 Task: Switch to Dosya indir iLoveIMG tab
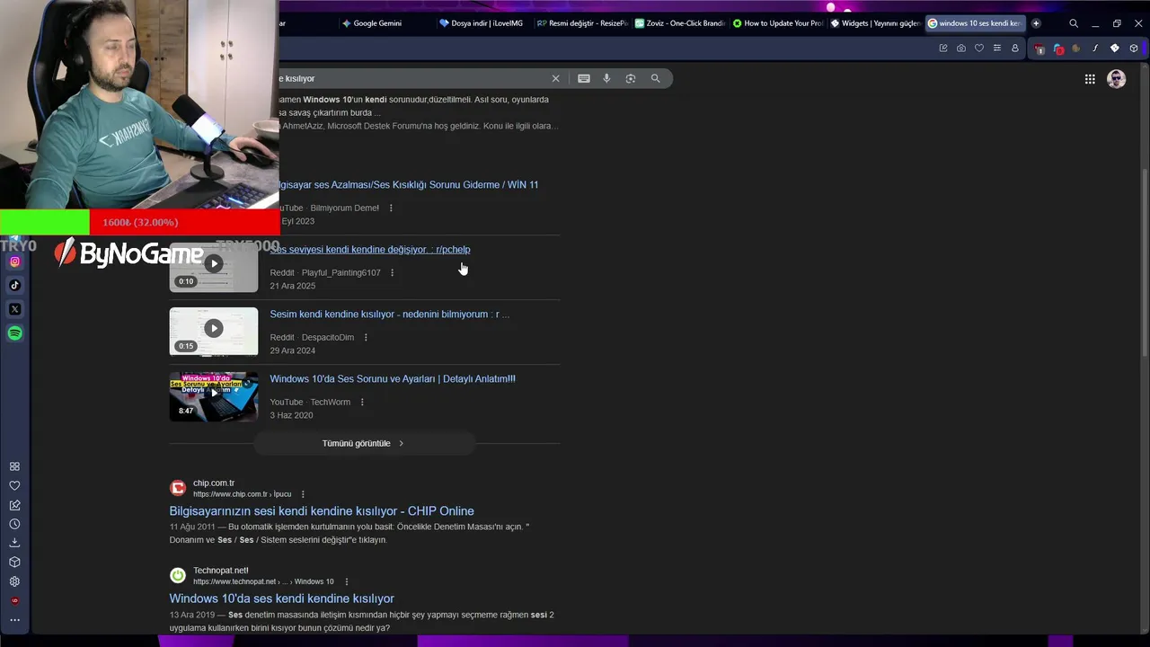482,23
